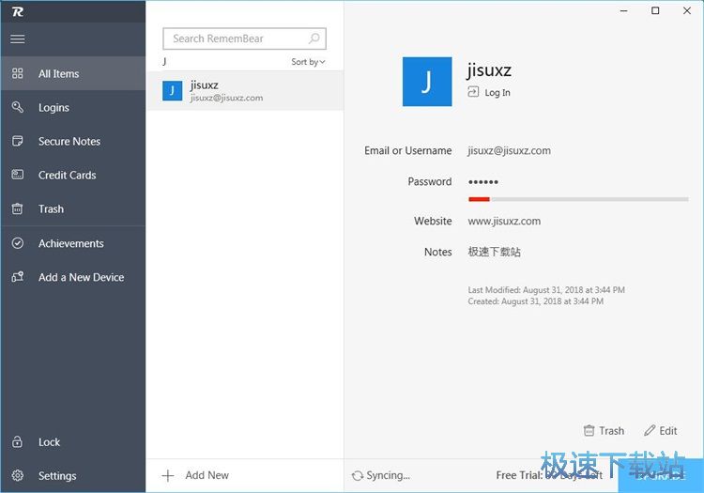Click the RememBear logo icon
Image resolution: width=704 pixels, height=493 pixels.
[x=18, y=11]
